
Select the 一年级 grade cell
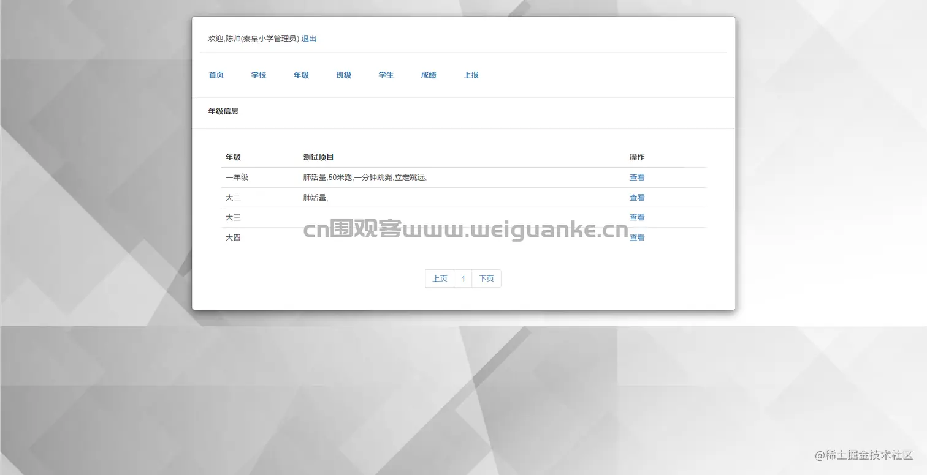click(x=237, y=178)
